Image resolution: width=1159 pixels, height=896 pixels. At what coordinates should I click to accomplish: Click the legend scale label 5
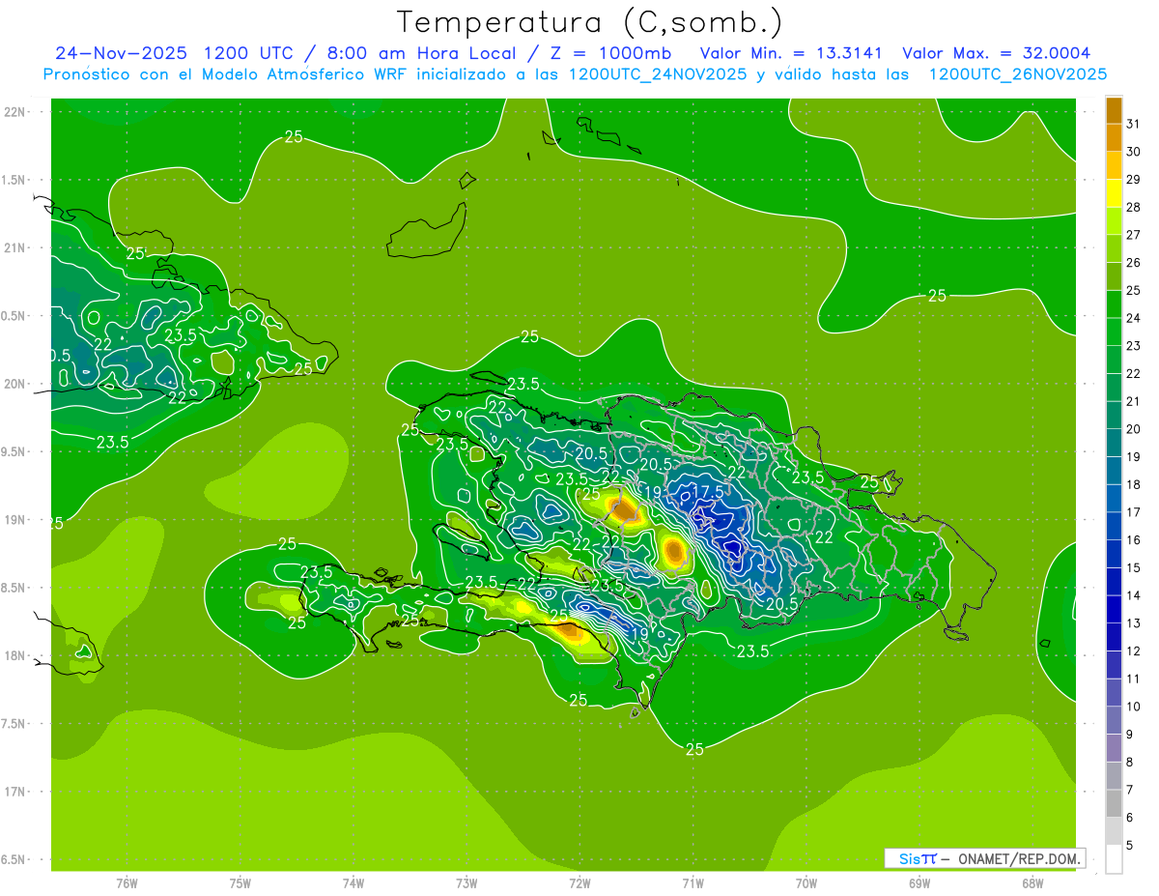(1129, 845)
